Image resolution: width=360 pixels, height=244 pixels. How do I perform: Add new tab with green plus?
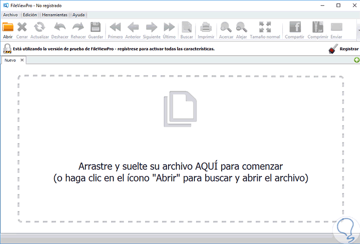point(356,60)
